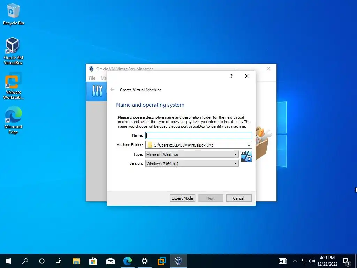Open Settings gear from the taskbar
The image size is (357, 268).
click(145, 261)
